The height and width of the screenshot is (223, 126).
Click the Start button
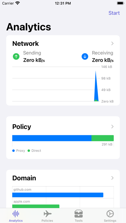pos(114,13)
